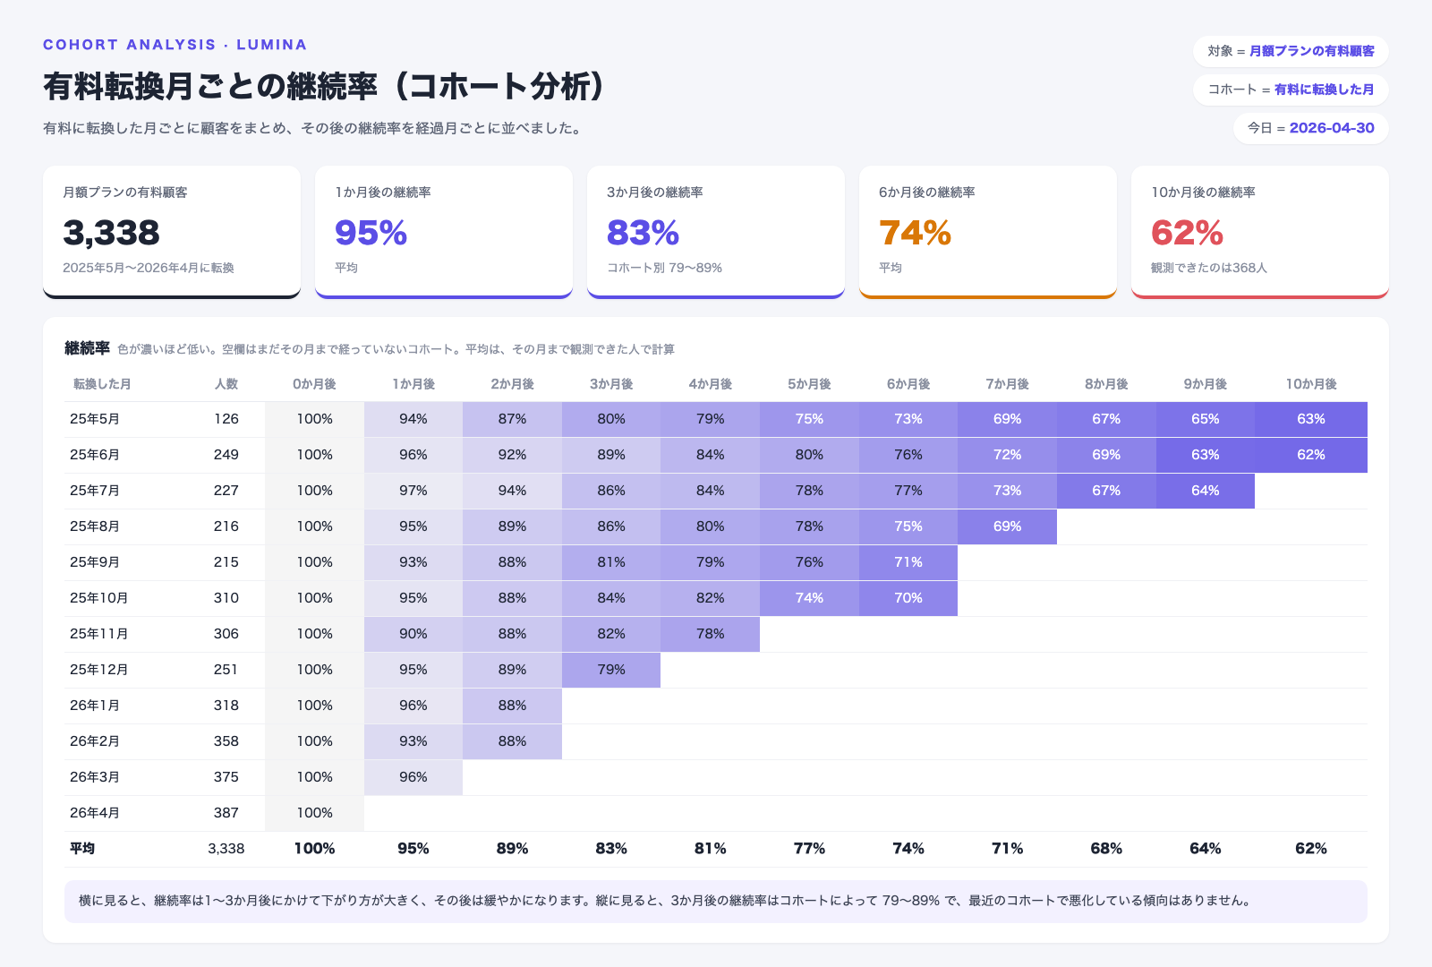Screen dimensions: 1432x967
Task: Click the 0か月後 column header
Action: click(x=314, y=384)
